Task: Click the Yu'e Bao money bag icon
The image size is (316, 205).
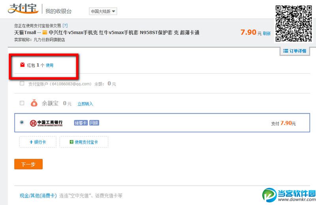Action: (x=34, y=103)
